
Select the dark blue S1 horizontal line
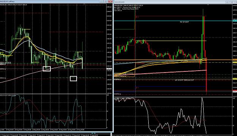click(x=171, y=87)
